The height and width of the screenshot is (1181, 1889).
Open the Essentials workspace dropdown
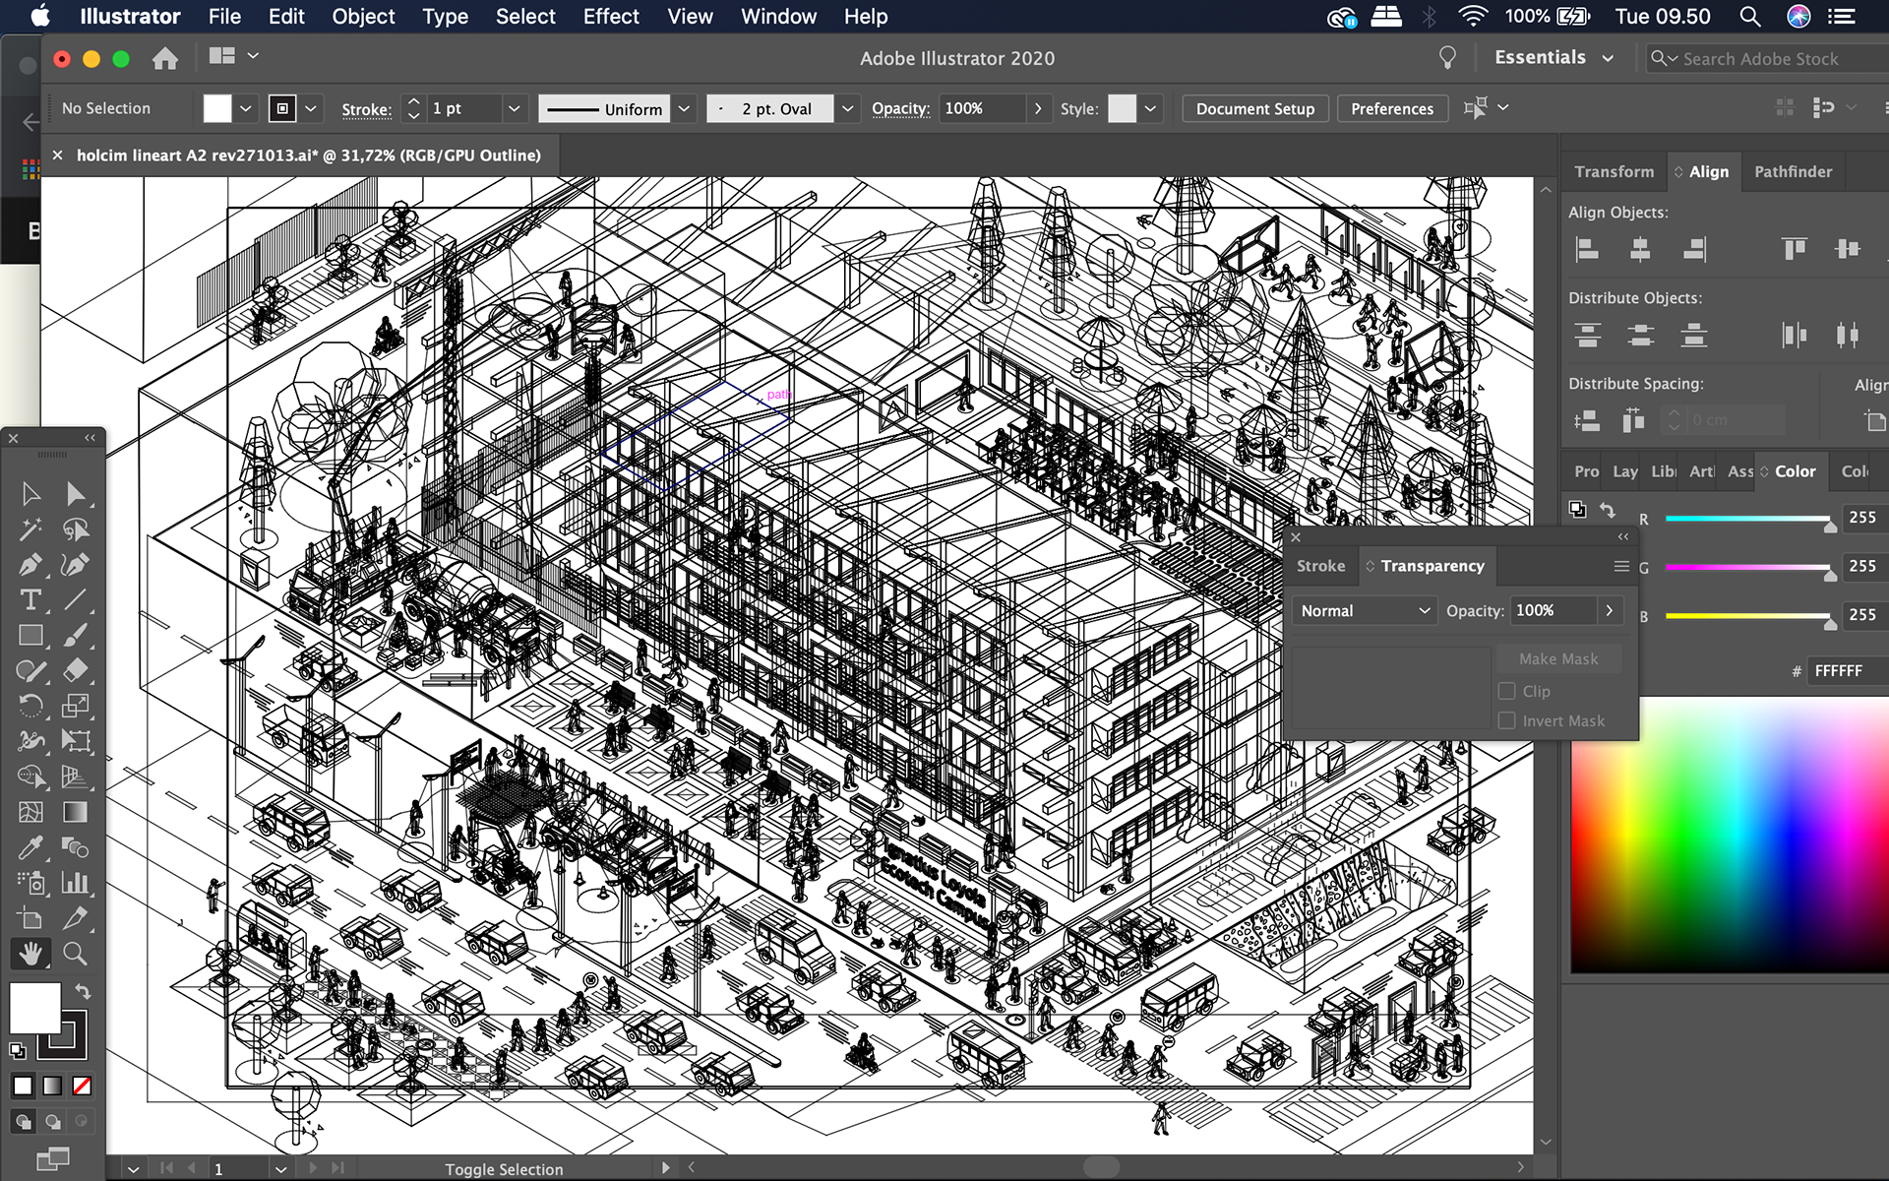(1554, 58)
